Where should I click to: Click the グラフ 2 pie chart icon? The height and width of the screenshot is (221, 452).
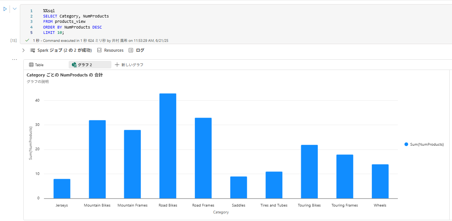tap(74, 65)
